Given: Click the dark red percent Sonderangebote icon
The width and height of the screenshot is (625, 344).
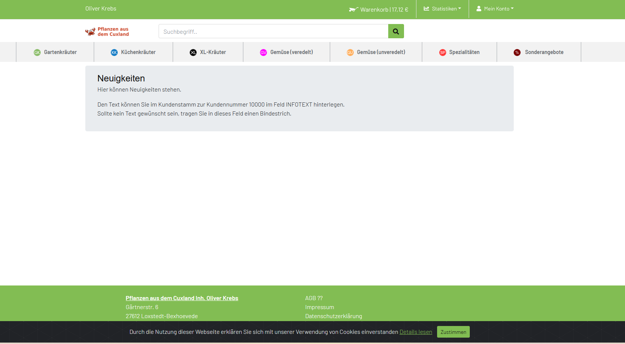Looking at the screenshot, I should point(517,53).
